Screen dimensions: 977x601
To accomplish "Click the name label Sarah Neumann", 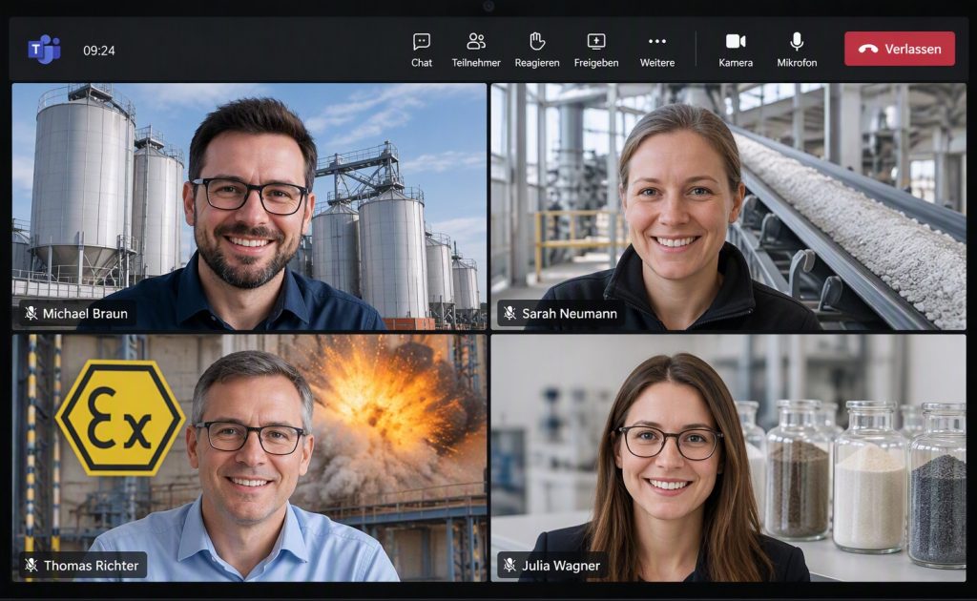I will 570,314.
